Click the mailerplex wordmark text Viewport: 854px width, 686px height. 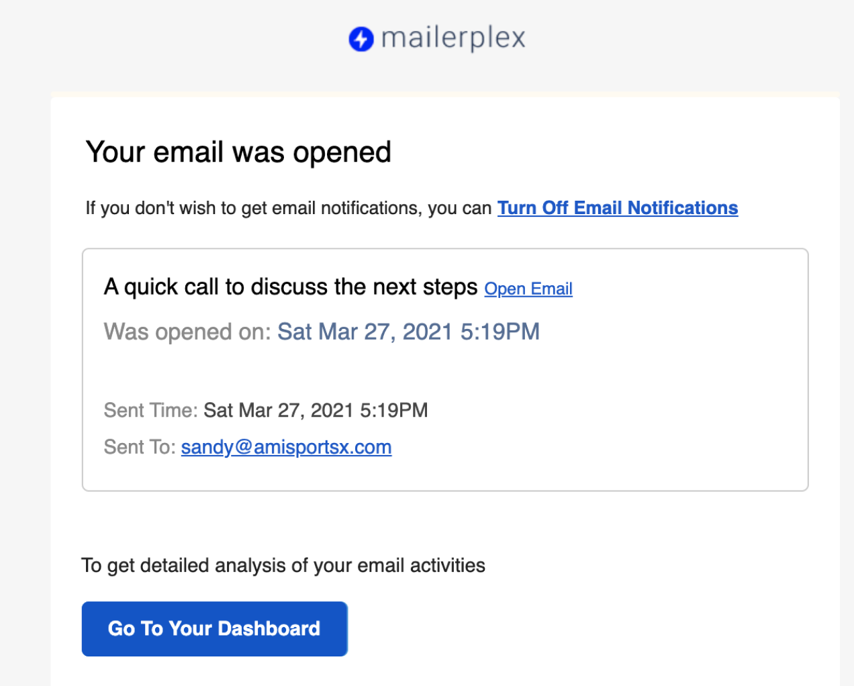(x=453, y=38)
